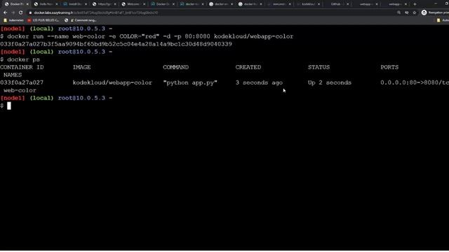
Task: Open the kubernetes bookmarks folder
Action: (x=13, y=20)
